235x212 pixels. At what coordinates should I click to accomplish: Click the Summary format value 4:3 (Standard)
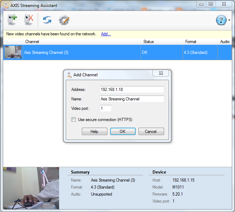[103, 187]
